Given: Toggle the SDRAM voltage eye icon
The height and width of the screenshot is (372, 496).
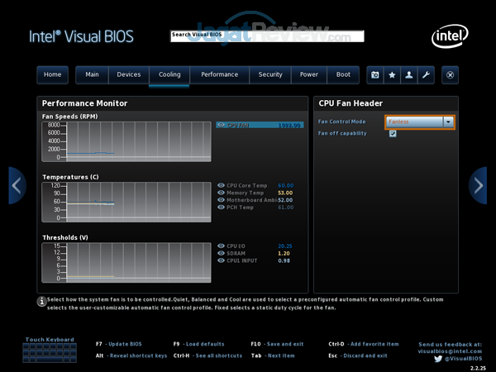Looking at the screenshot, I should 221,253.
